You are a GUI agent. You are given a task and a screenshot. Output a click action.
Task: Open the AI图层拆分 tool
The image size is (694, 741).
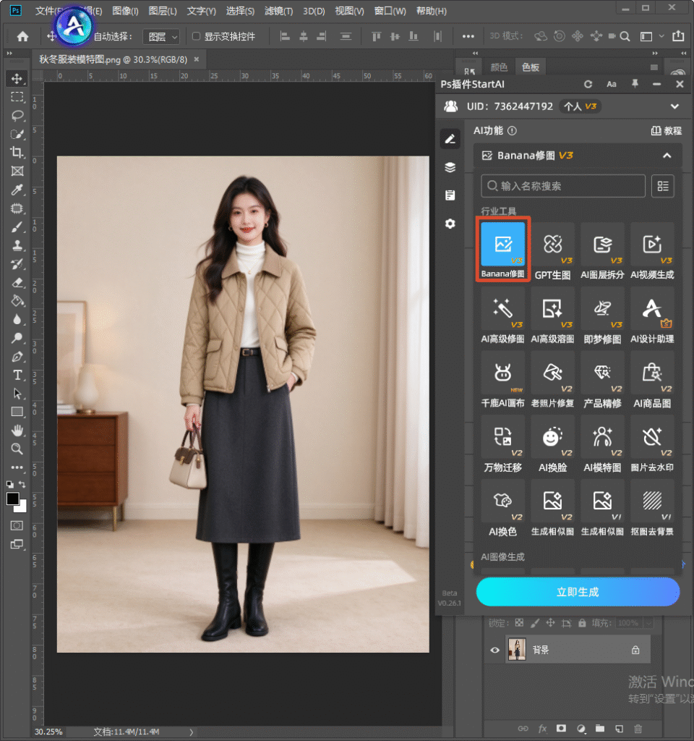tap(602, 251)
